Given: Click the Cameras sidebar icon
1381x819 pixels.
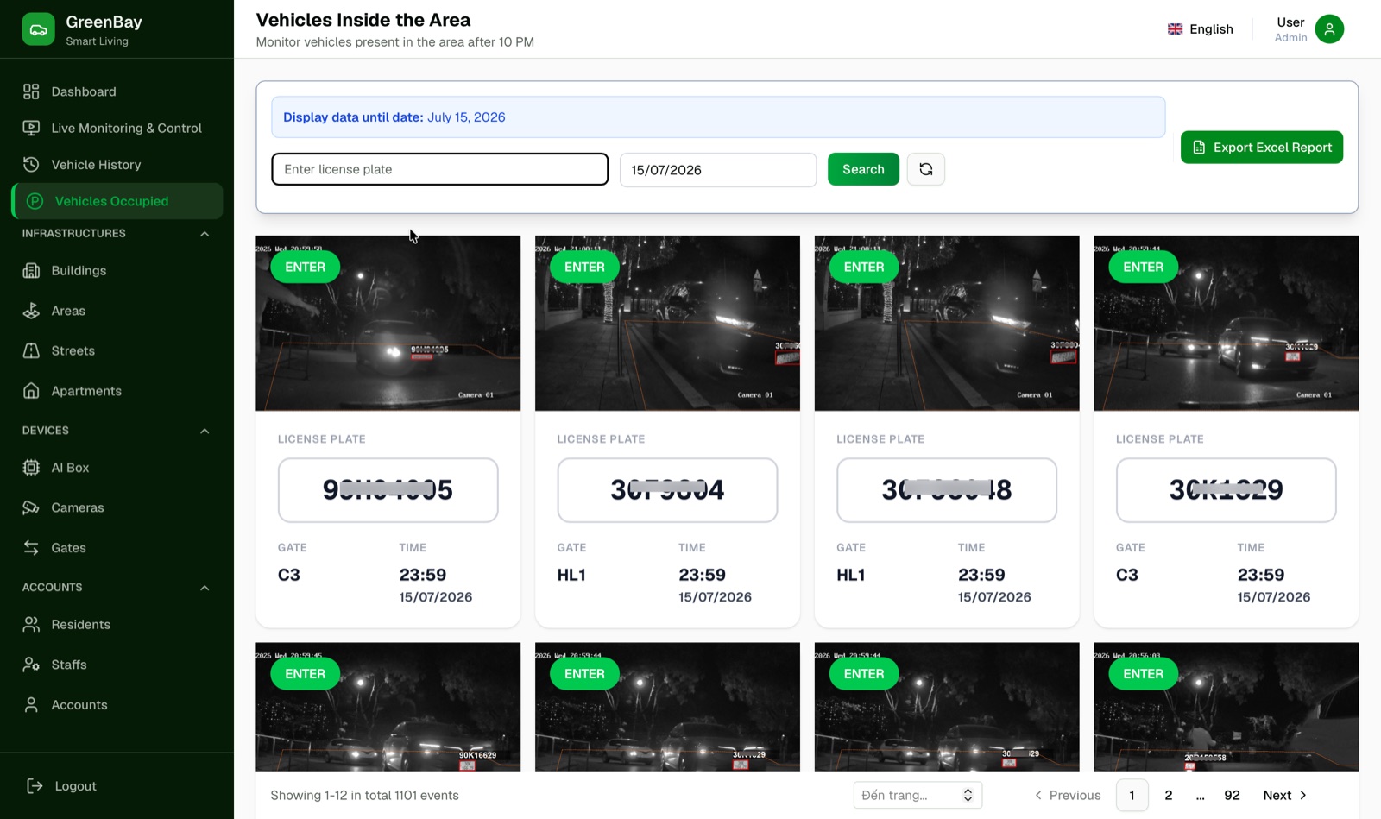Looking at the screenshot, I should [31, 507].
